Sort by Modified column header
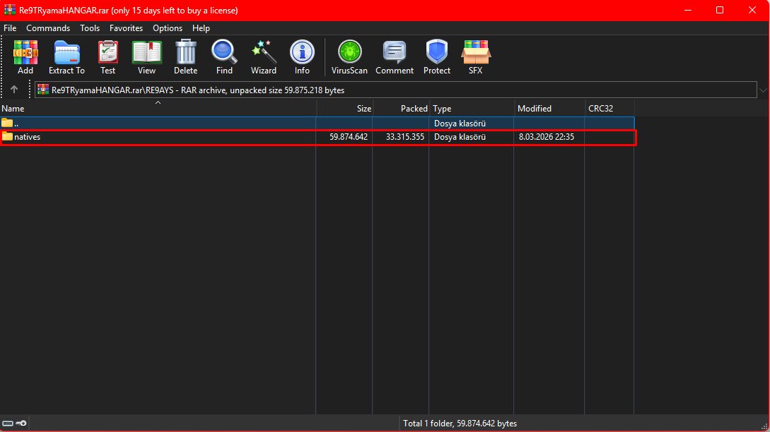This screenshot has width=770, height=432. (x=549, y=109)
